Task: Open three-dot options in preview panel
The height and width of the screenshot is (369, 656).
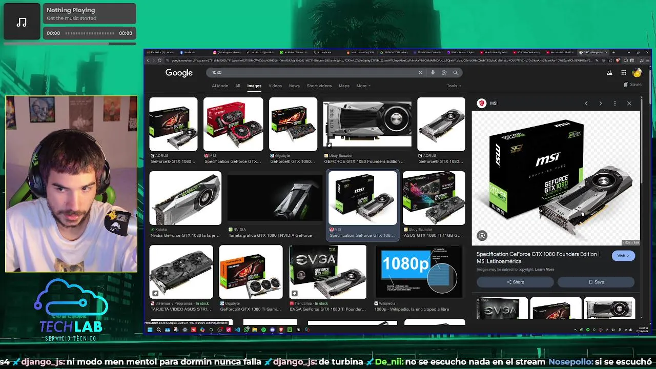Action: coord(615,104)
